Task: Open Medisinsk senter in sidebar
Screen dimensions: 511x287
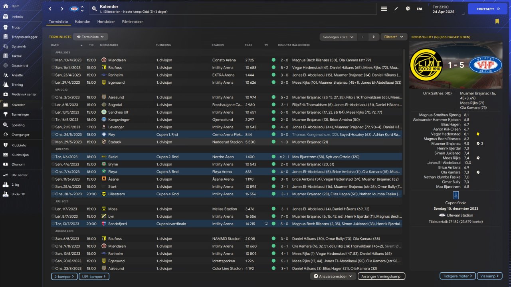Action: click(x=24, y=94)
